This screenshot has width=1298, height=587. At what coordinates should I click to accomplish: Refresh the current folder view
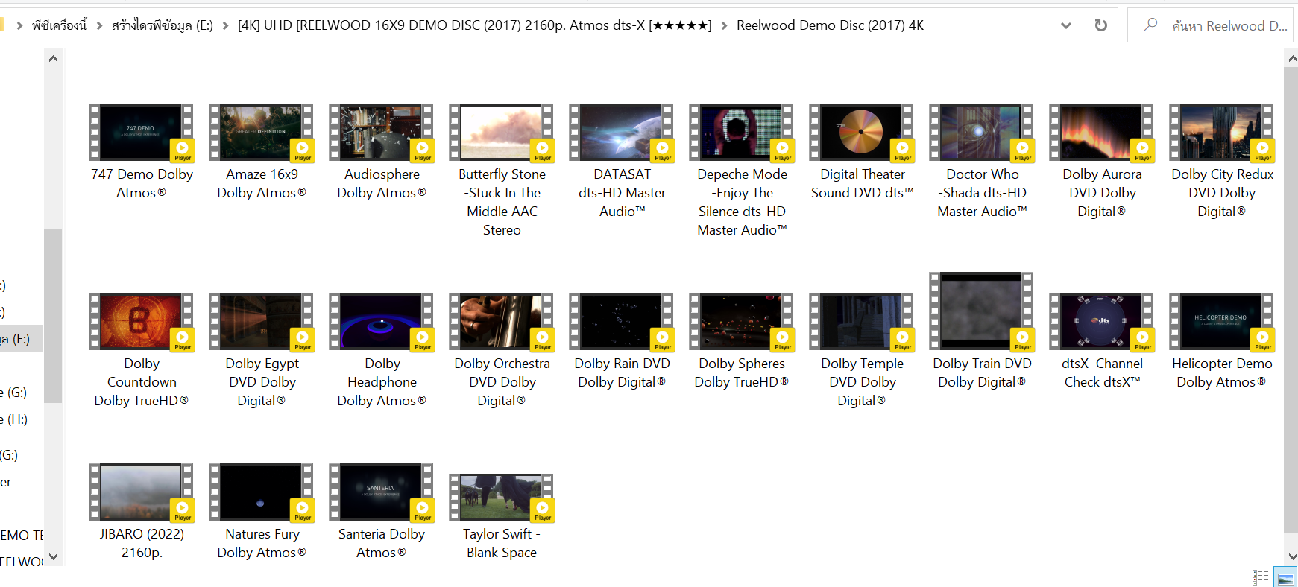point(1100,25)
